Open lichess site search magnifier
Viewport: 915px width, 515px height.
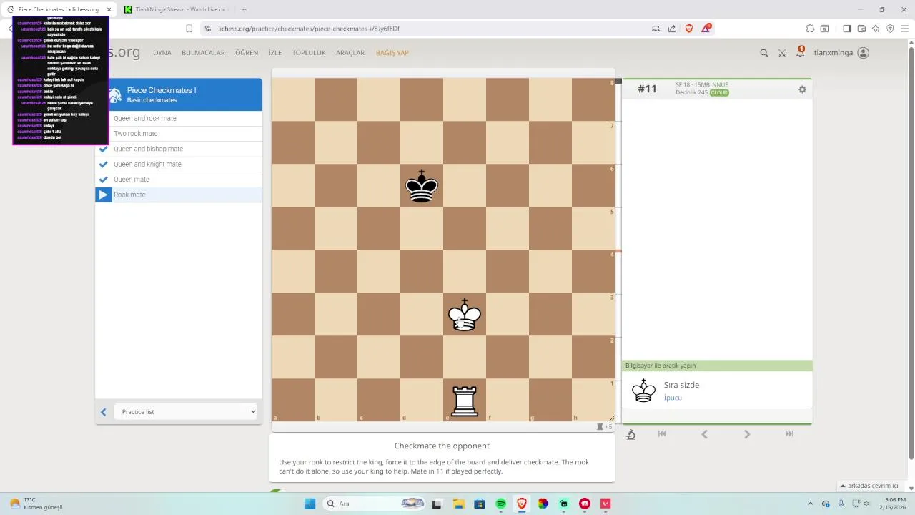pyautogui.click(x=764, y=53)
